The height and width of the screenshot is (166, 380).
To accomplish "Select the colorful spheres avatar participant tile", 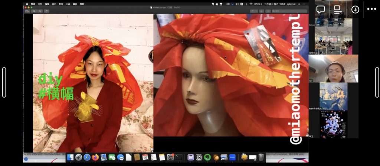I will 334,124.
